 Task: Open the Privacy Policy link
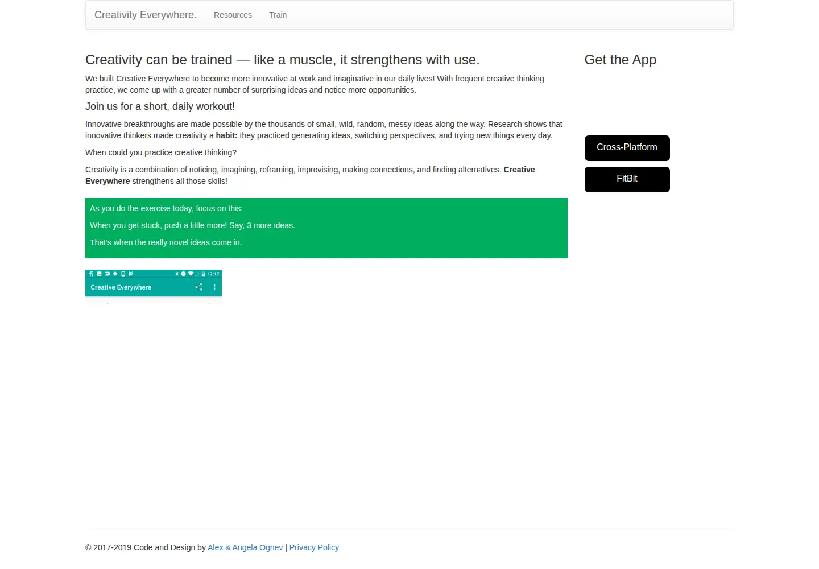(314, 547)
